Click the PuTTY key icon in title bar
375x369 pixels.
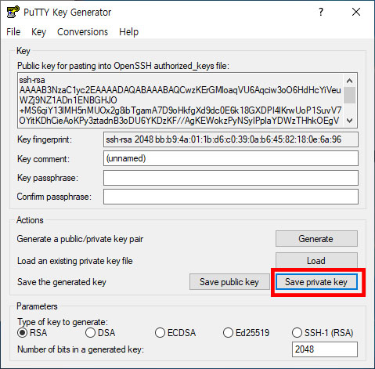point(13,12)
